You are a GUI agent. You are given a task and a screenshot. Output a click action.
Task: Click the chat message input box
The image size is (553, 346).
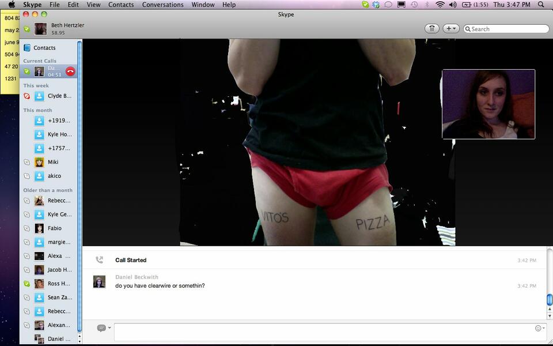click(x=324, y=332)
